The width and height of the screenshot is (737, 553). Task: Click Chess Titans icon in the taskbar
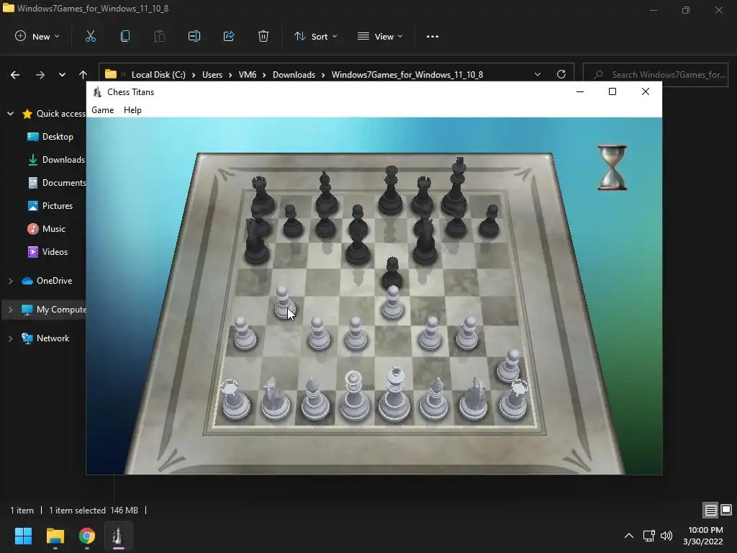[119, 536]
